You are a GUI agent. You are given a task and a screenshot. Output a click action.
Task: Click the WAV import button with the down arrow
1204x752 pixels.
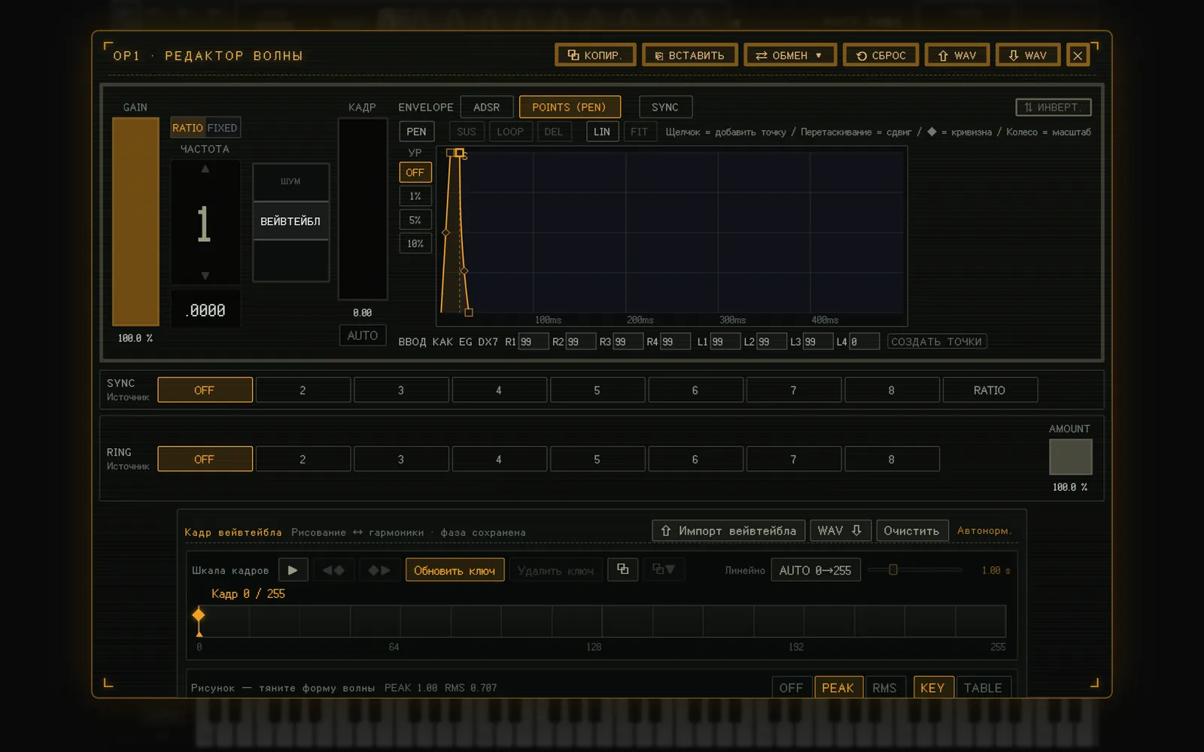1027,55
